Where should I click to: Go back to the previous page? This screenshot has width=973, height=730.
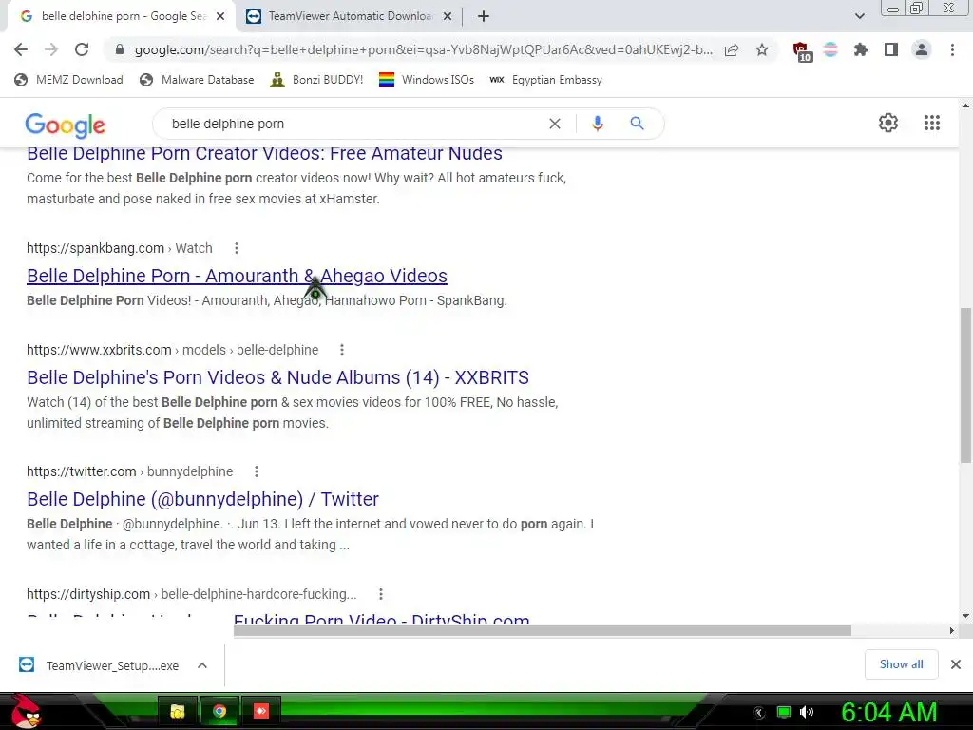[x=21, y=49]
